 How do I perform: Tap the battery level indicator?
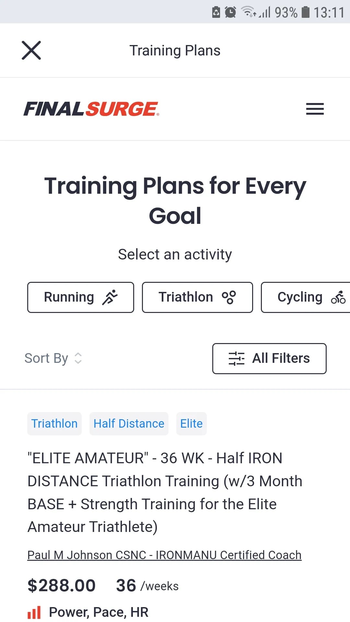point(306,12)
